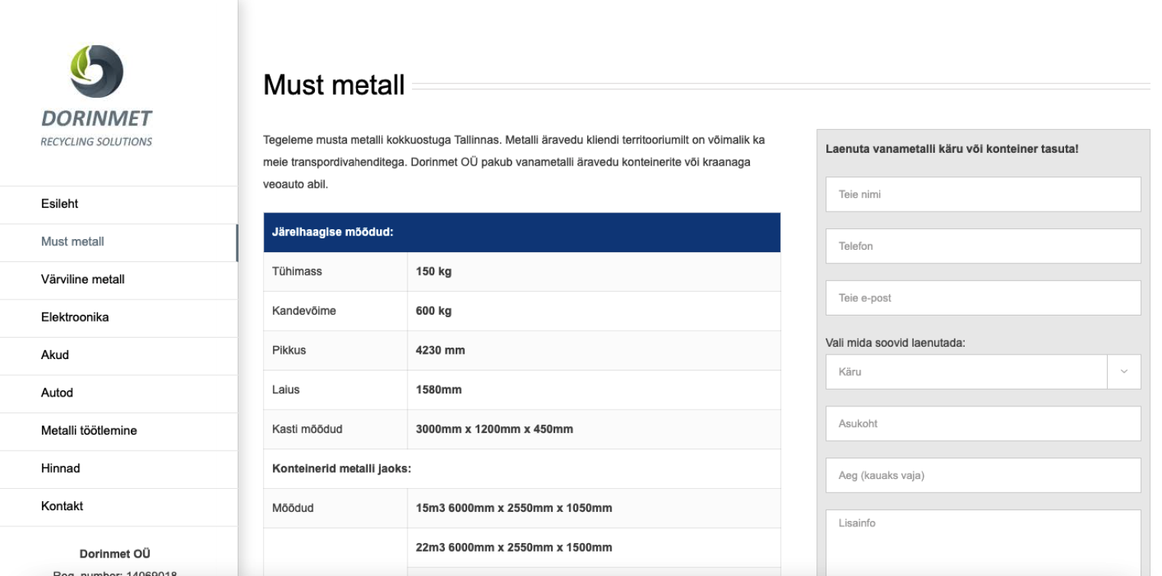
Task: Navigate to Akud section
Action: click(55, 355)
